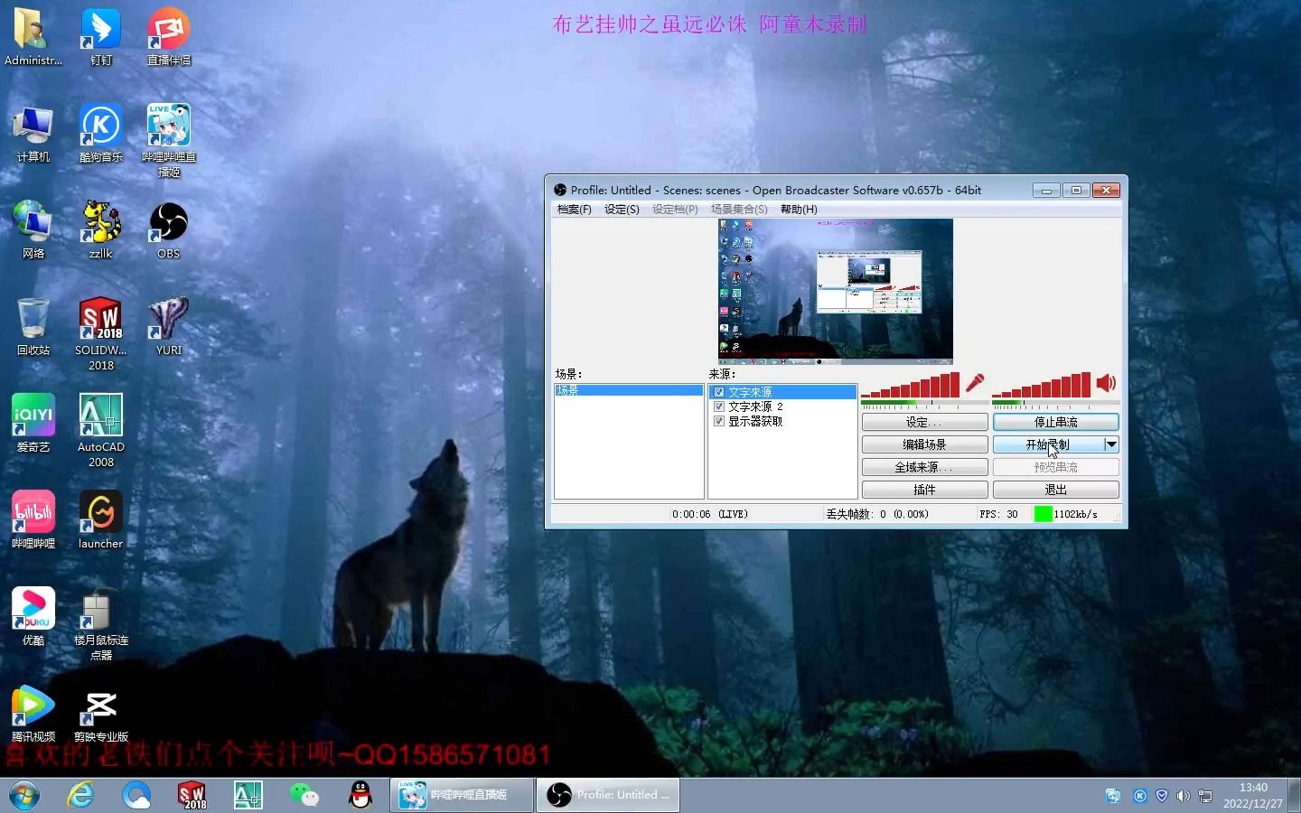The width and height of the screenshot is (1301, 813).
Task: Click the 设定... button
Action: point(924,422)
